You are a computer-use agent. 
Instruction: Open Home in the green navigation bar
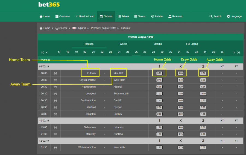(x=45, y=16)
